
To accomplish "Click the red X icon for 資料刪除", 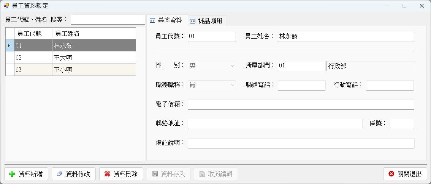I will click(x=108, y=174).
